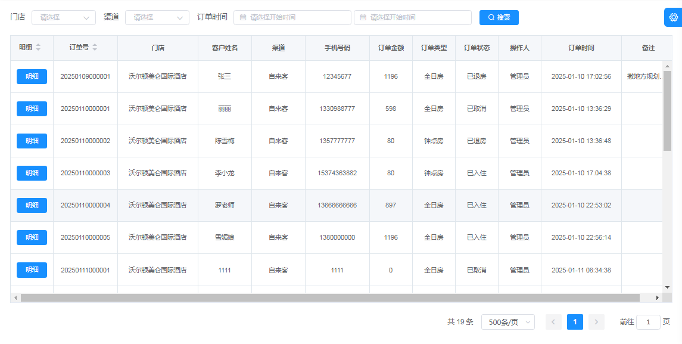Focus the 前往 page number input
Image resolution: width=682 pixels, height=344 pixels.
point(648,322)
